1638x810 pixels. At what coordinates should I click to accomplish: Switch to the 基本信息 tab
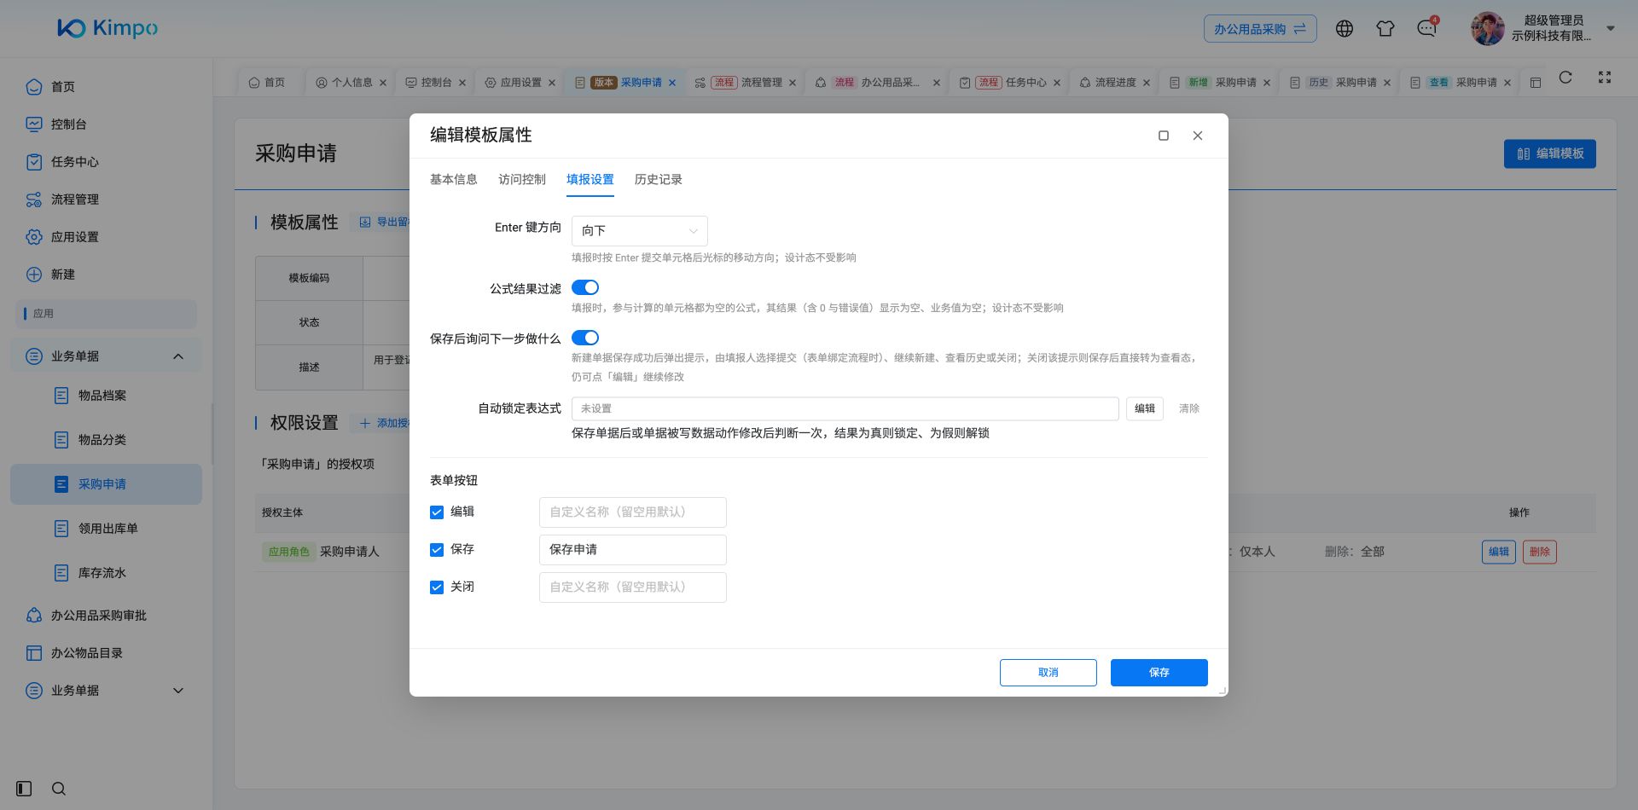click(454, 180)
